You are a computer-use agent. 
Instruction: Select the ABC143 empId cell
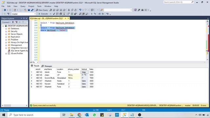pos(39,72)
